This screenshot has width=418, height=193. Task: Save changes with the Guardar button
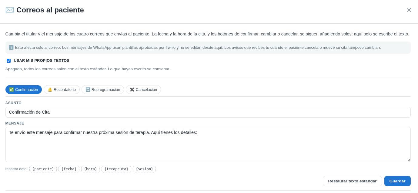tap(397, 181)
